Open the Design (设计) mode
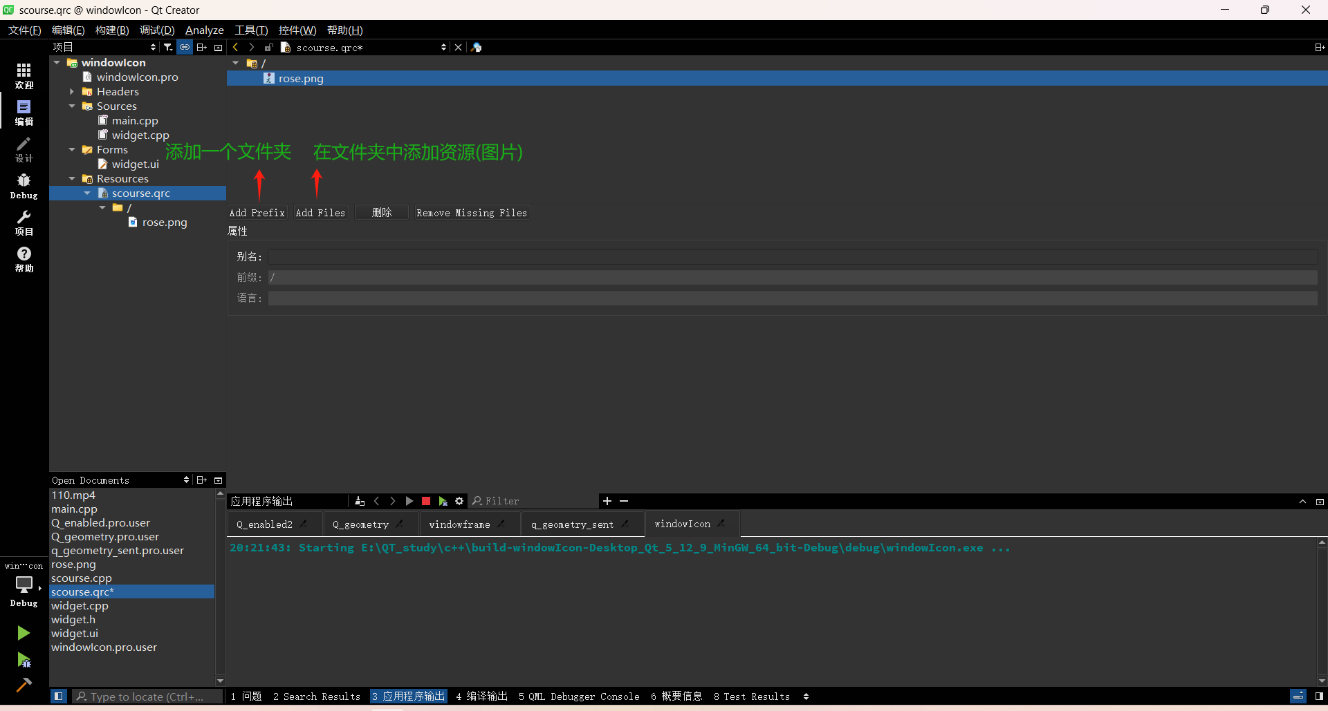 (24, 149)
